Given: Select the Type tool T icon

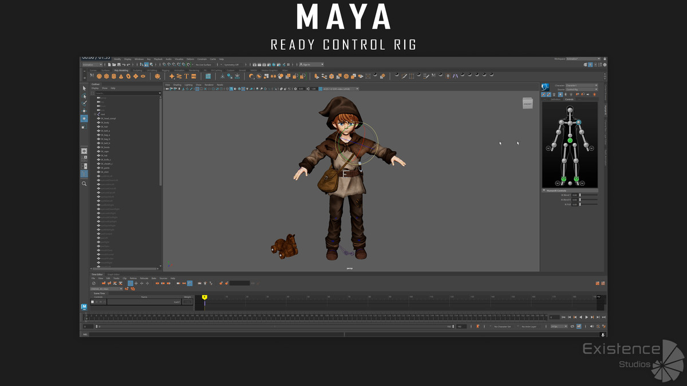Looking at the screenshot, I should pyautogui.click(x=186, y=76).
